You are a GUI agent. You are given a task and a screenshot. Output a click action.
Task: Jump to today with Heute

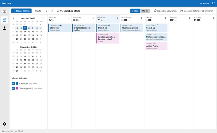click(x=38, y=11)
